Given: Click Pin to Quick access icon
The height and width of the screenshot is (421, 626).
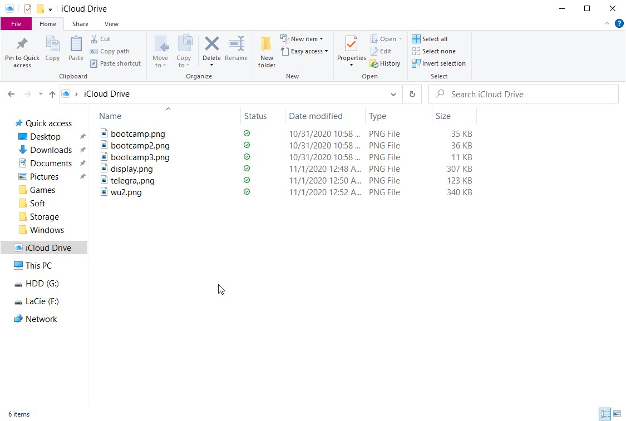Looking at the screenshot, I should click(22, 44).
